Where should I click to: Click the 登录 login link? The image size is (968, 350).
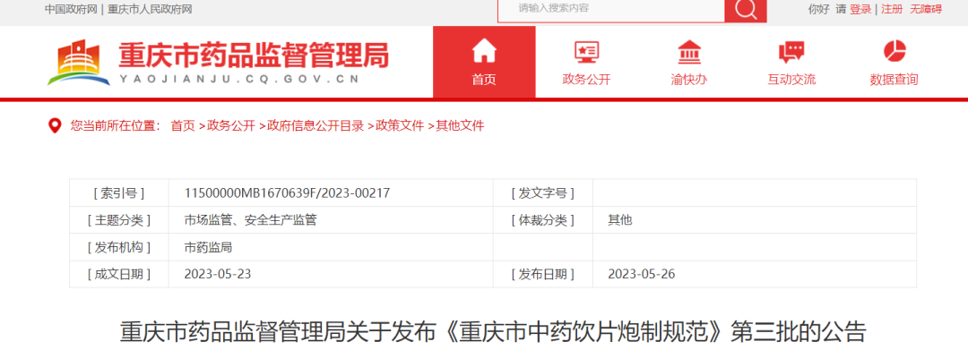tap(860, 9)
